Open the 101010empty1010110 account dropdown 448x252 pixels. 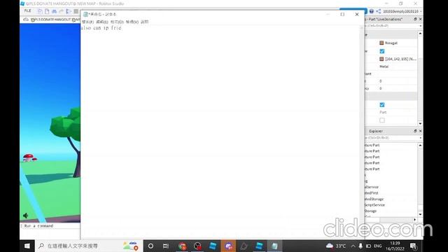pos(402,11)
